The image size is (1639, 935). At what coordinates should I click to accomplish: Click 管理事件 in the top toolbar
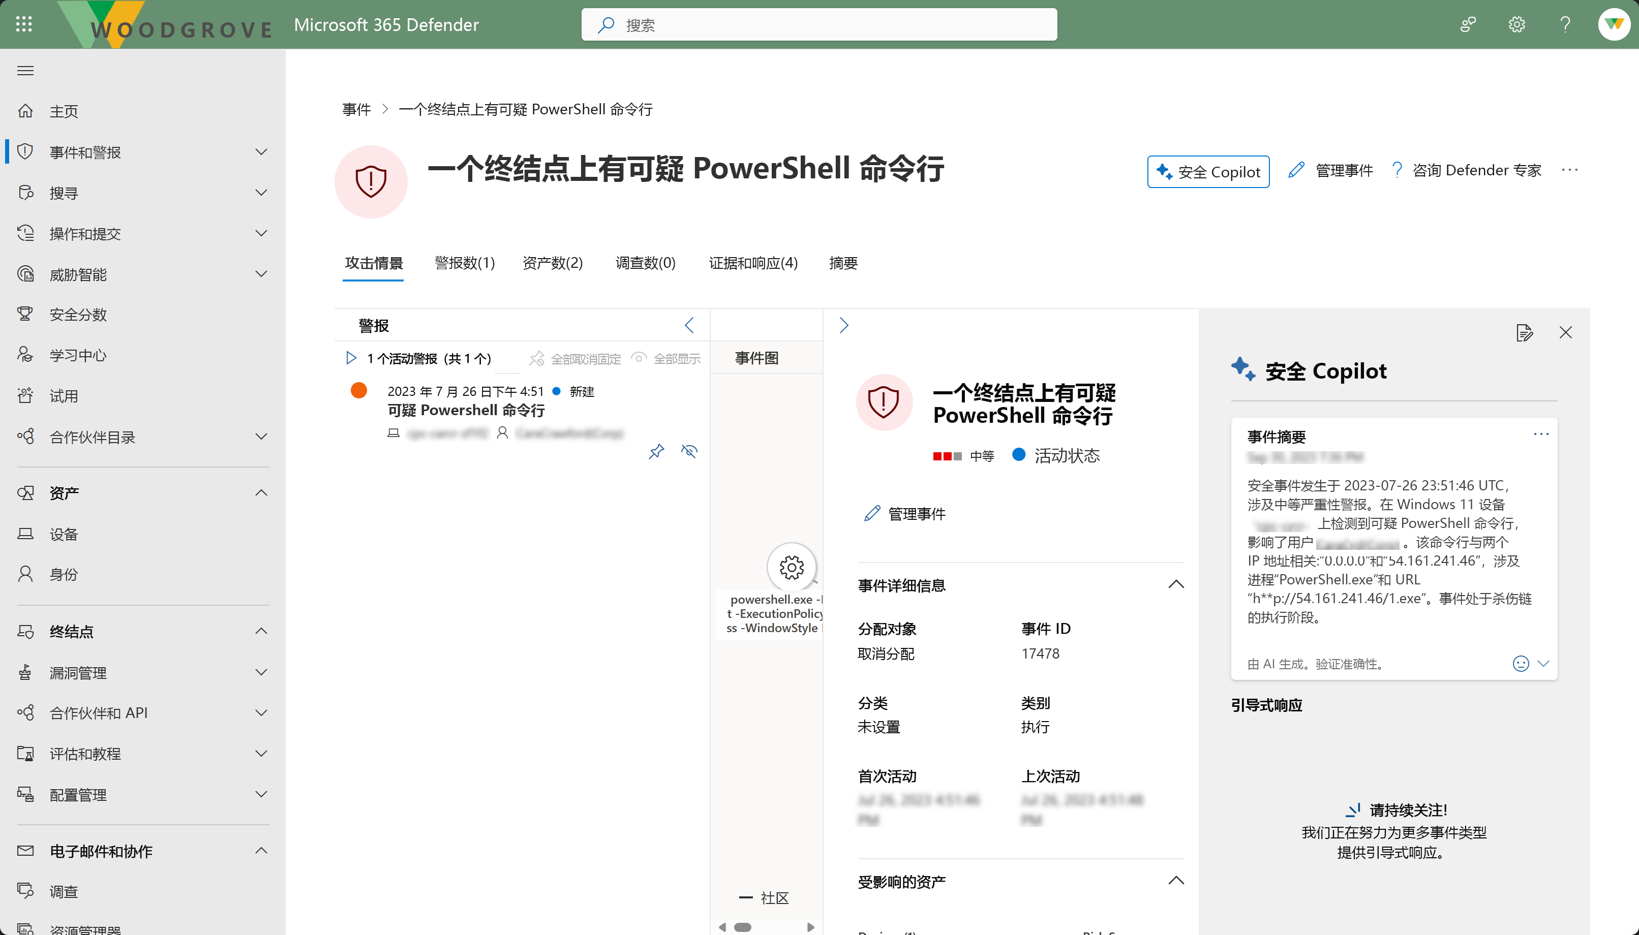(x=1331, y=170)
